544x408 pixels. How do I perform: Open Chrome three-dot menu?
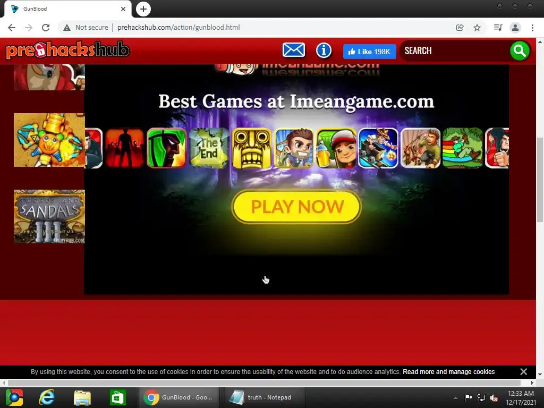(532, 28)
